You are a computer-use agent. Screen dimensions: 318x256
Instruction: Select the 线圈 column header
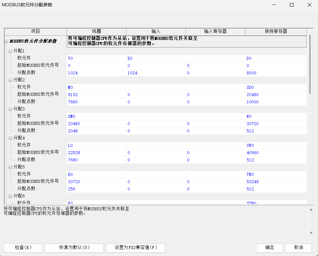(x=96, y=31)
